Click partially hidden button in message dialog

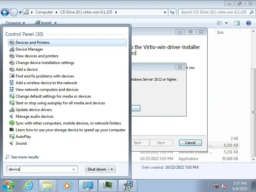click(x=136, y=108)
